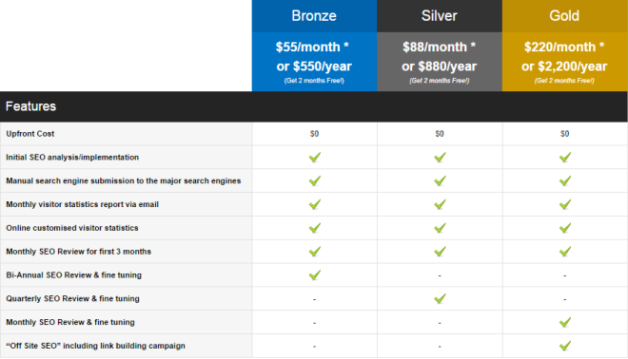Click Silver checkmark for Online customised visitor statistics
The width and height of the screenshot is (628, 359).
click(x=440, y=228)
